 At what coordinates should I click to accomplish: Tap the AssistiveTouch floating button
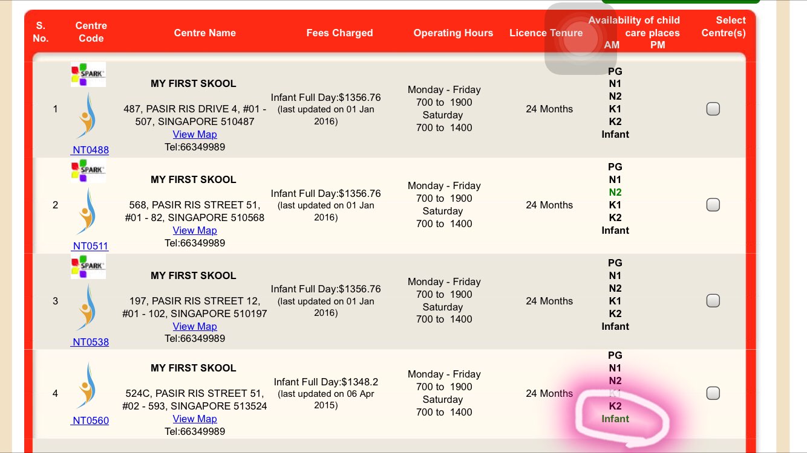pos(580,39)
